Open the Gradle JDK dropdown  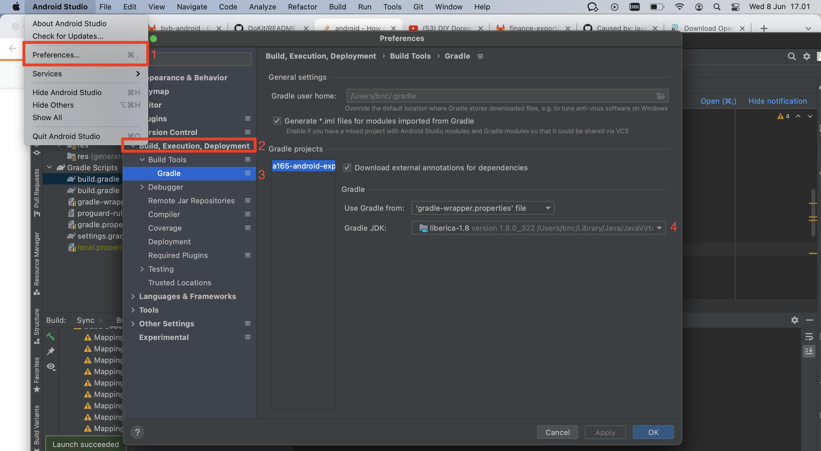point(538,228)
